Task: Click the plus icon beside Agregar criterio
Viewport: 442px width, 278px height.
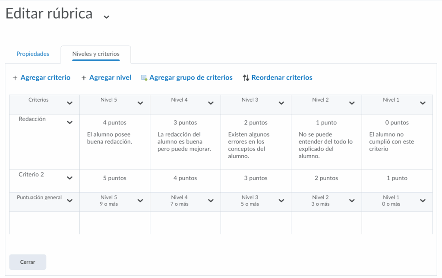Action: tap(15, 78)
